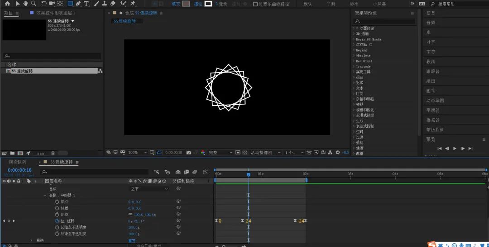Click the reset exposure icon
Image resolution: width=489 pixels, height=247 pixels.
[x=338, y=153]
